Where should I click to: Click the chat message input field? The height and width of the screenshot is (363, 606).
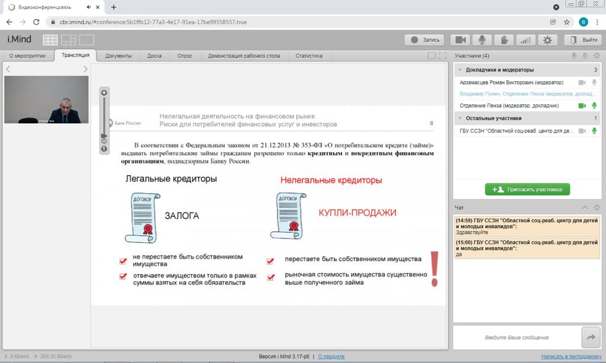tap(517, 338)
